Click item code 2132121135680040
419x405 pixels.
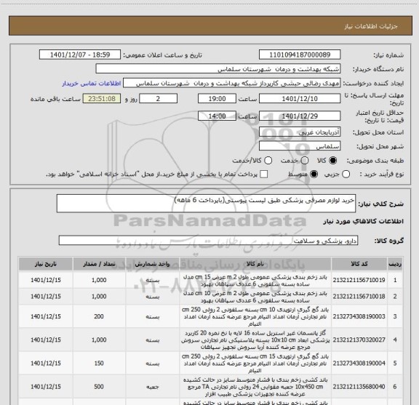359,387
